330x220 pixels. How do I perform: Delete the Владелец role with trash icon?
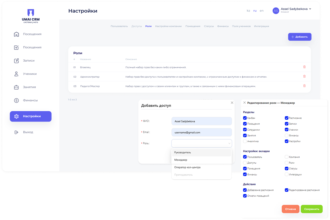(304, 67)
